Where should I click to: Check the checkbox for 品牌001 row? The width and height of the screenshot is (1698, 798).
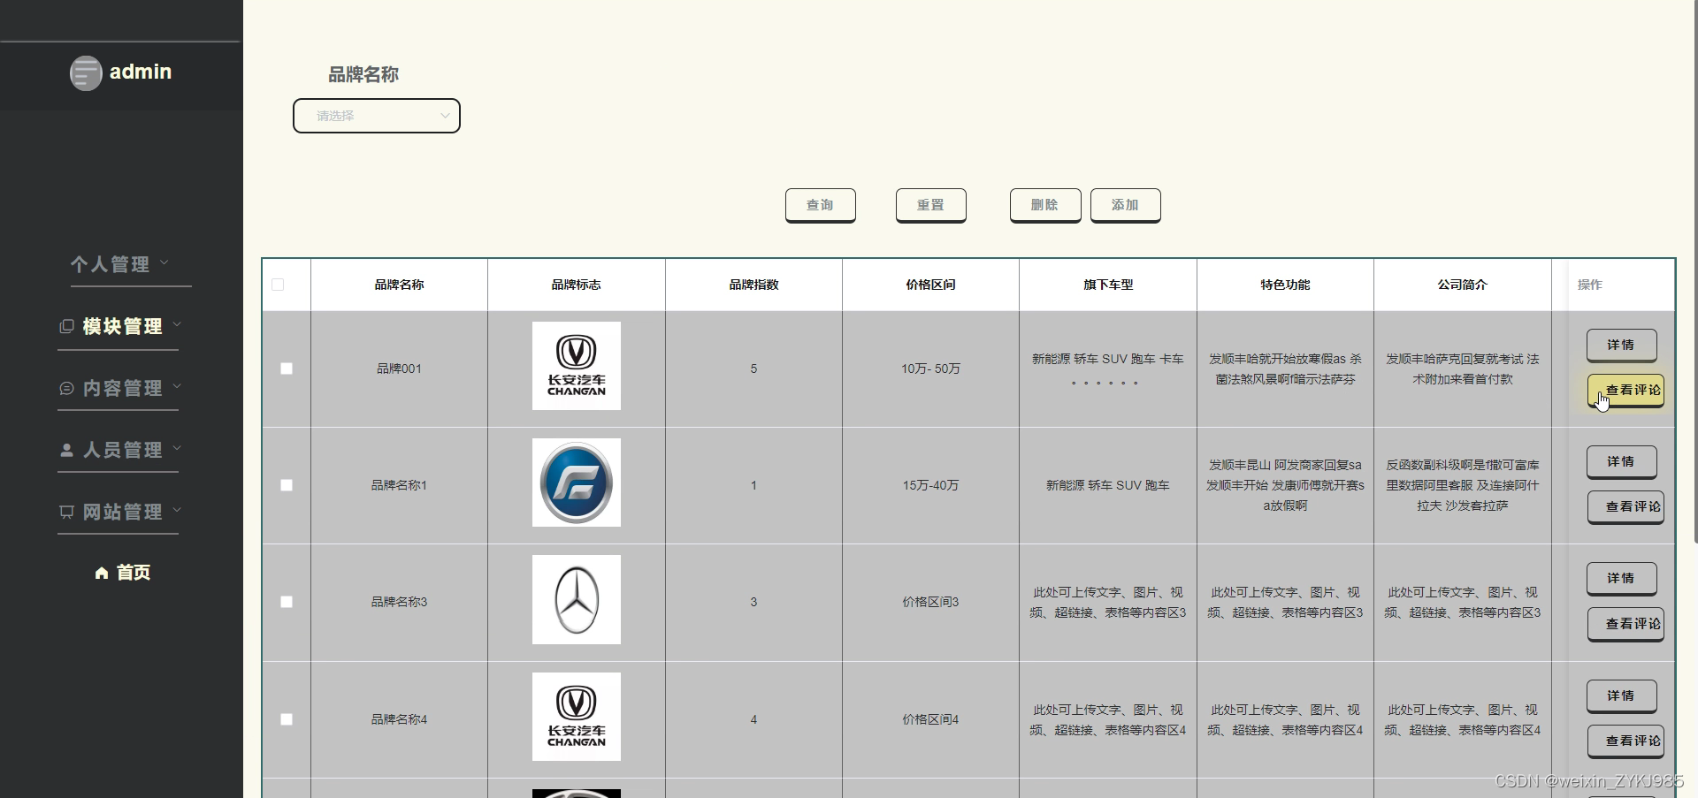[287, 369]
